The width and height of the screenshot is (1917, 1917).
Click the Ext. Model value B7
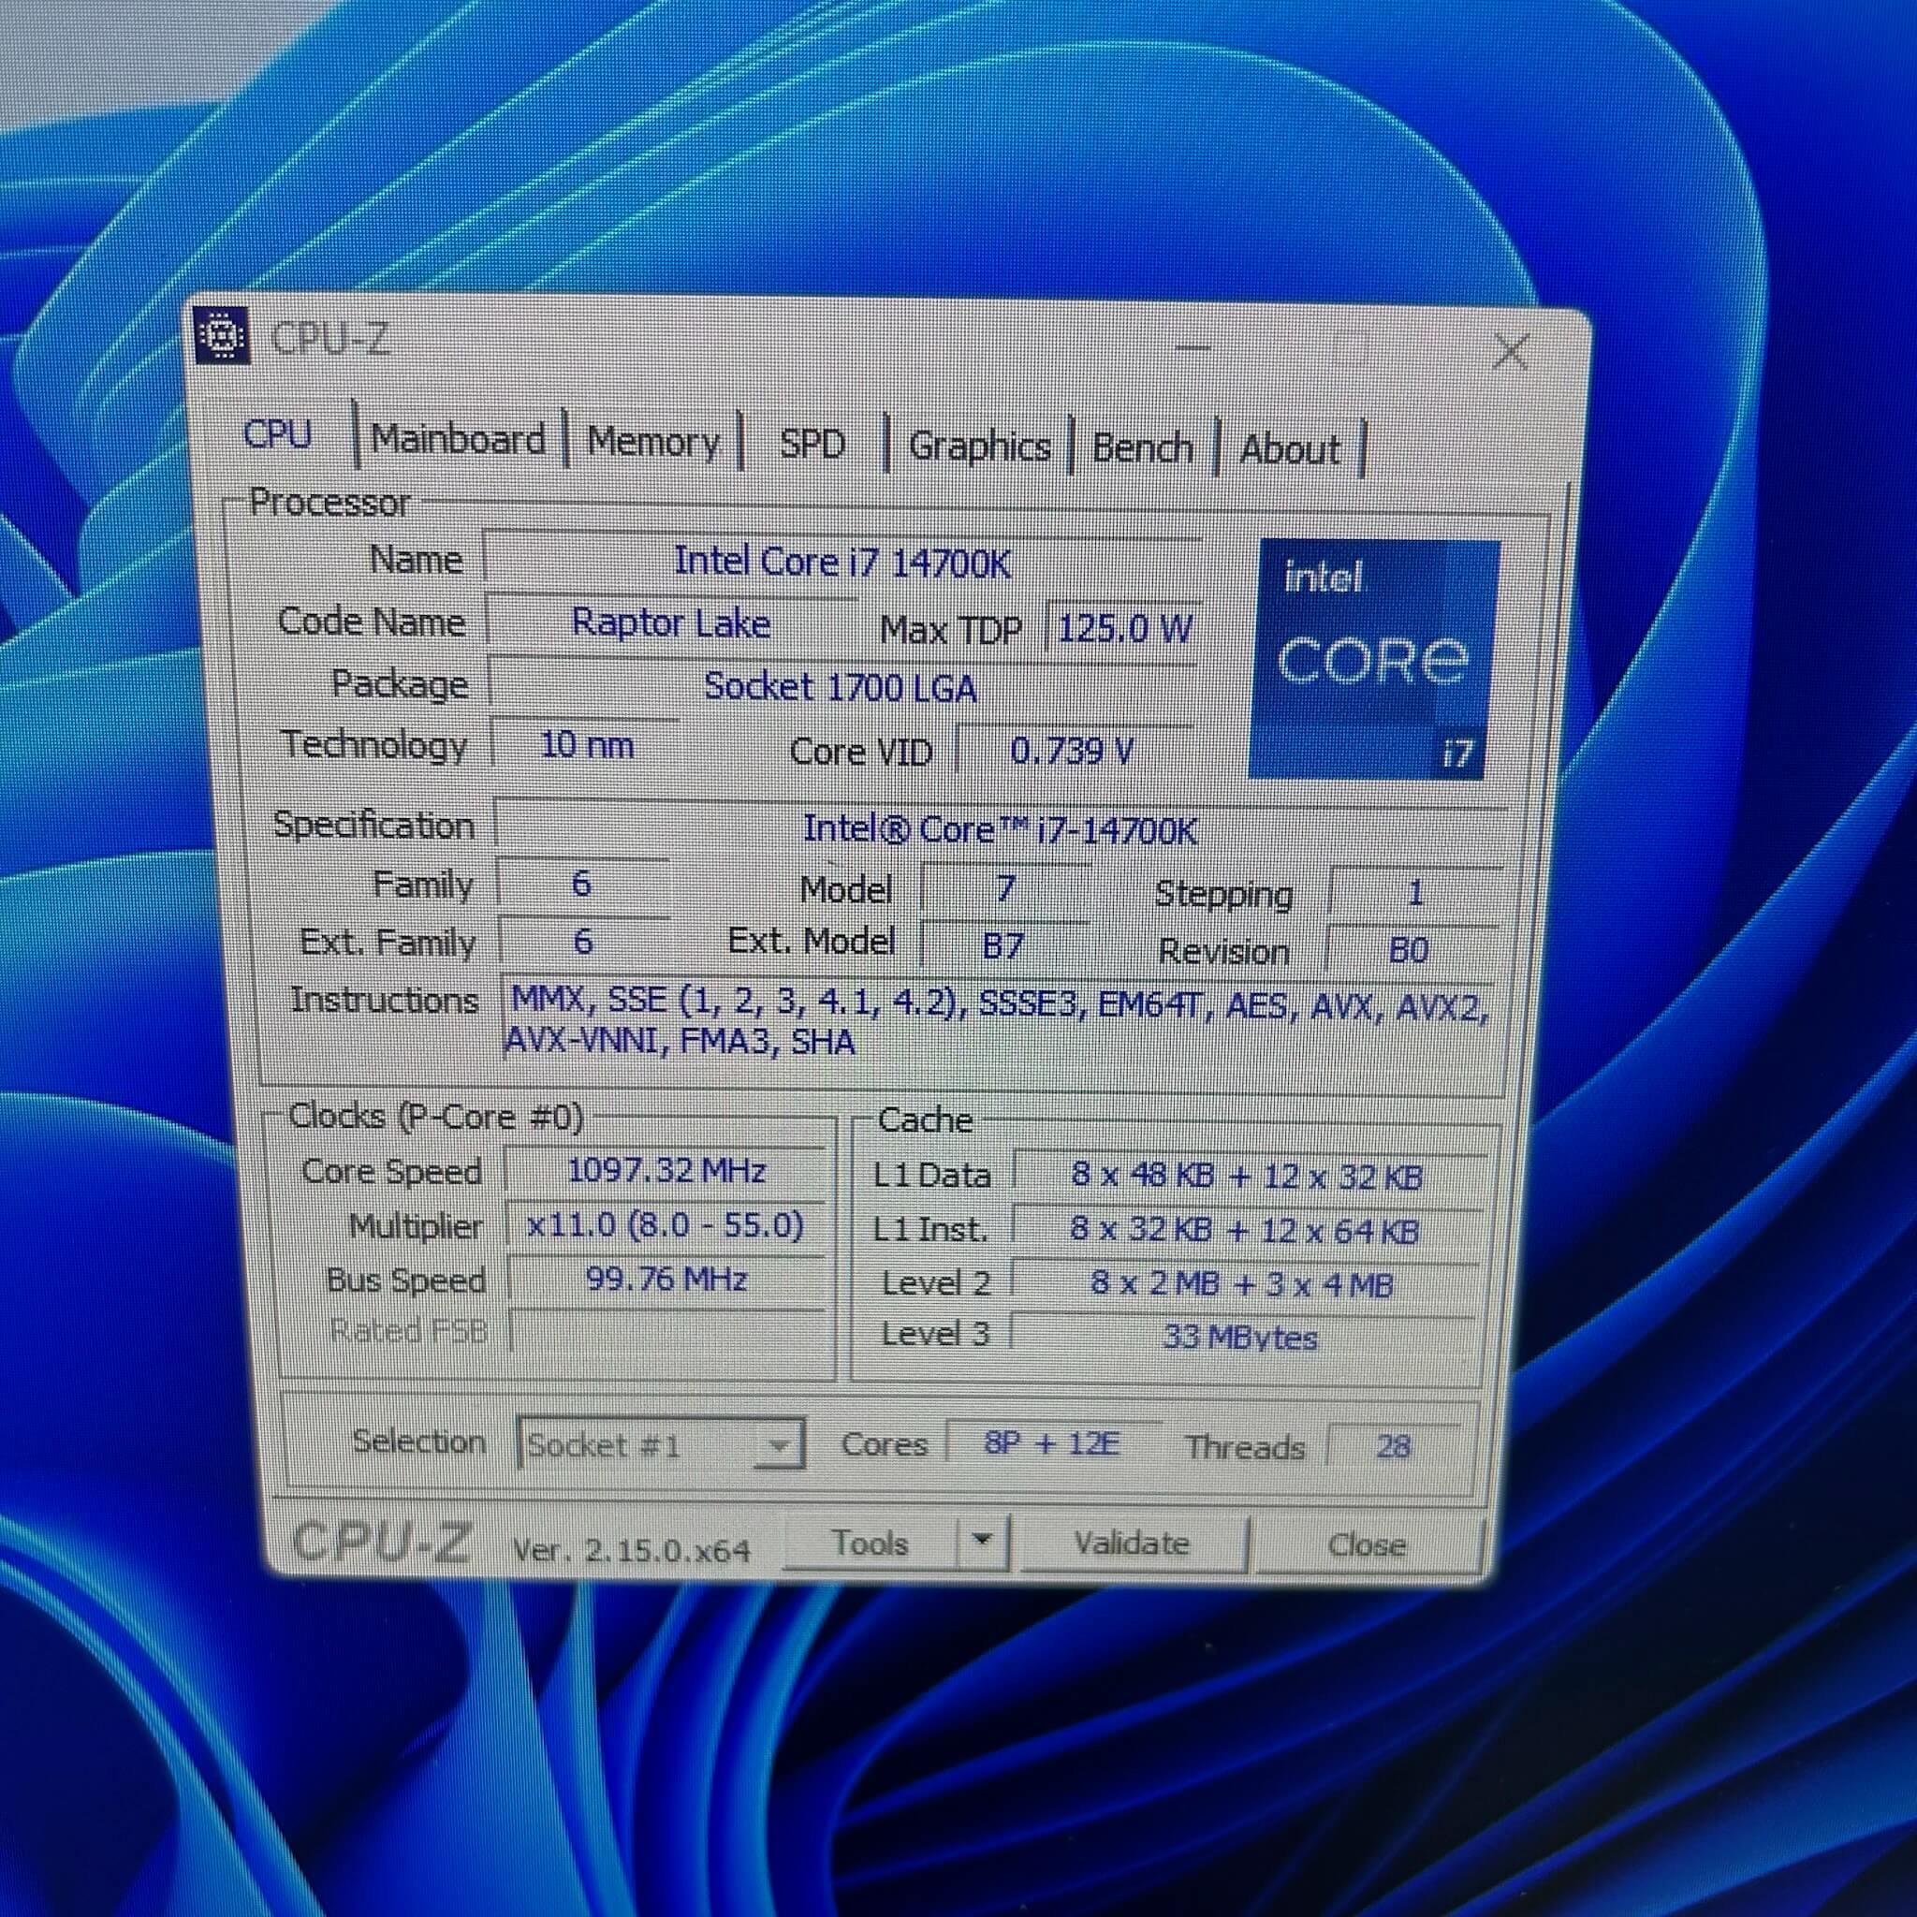tap(1002, 944)
